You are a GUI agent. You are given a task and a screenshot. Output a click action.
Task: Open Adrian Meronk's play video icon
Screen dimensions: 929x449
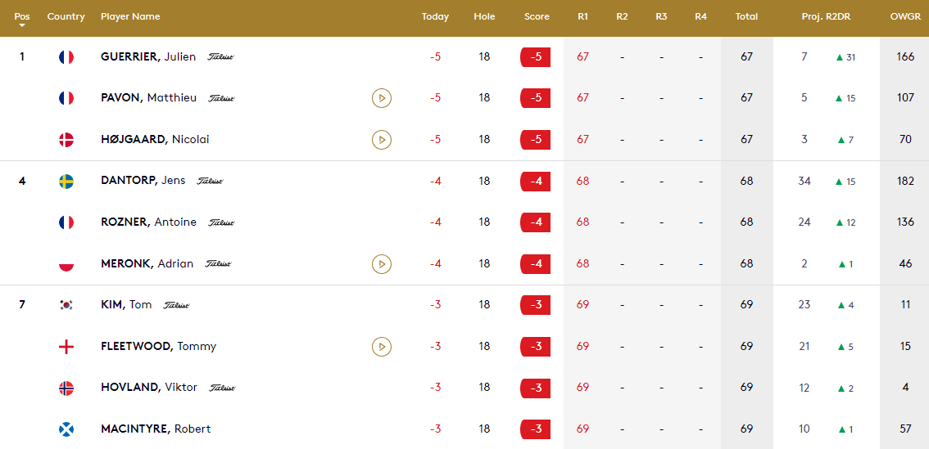click(381, 263)
